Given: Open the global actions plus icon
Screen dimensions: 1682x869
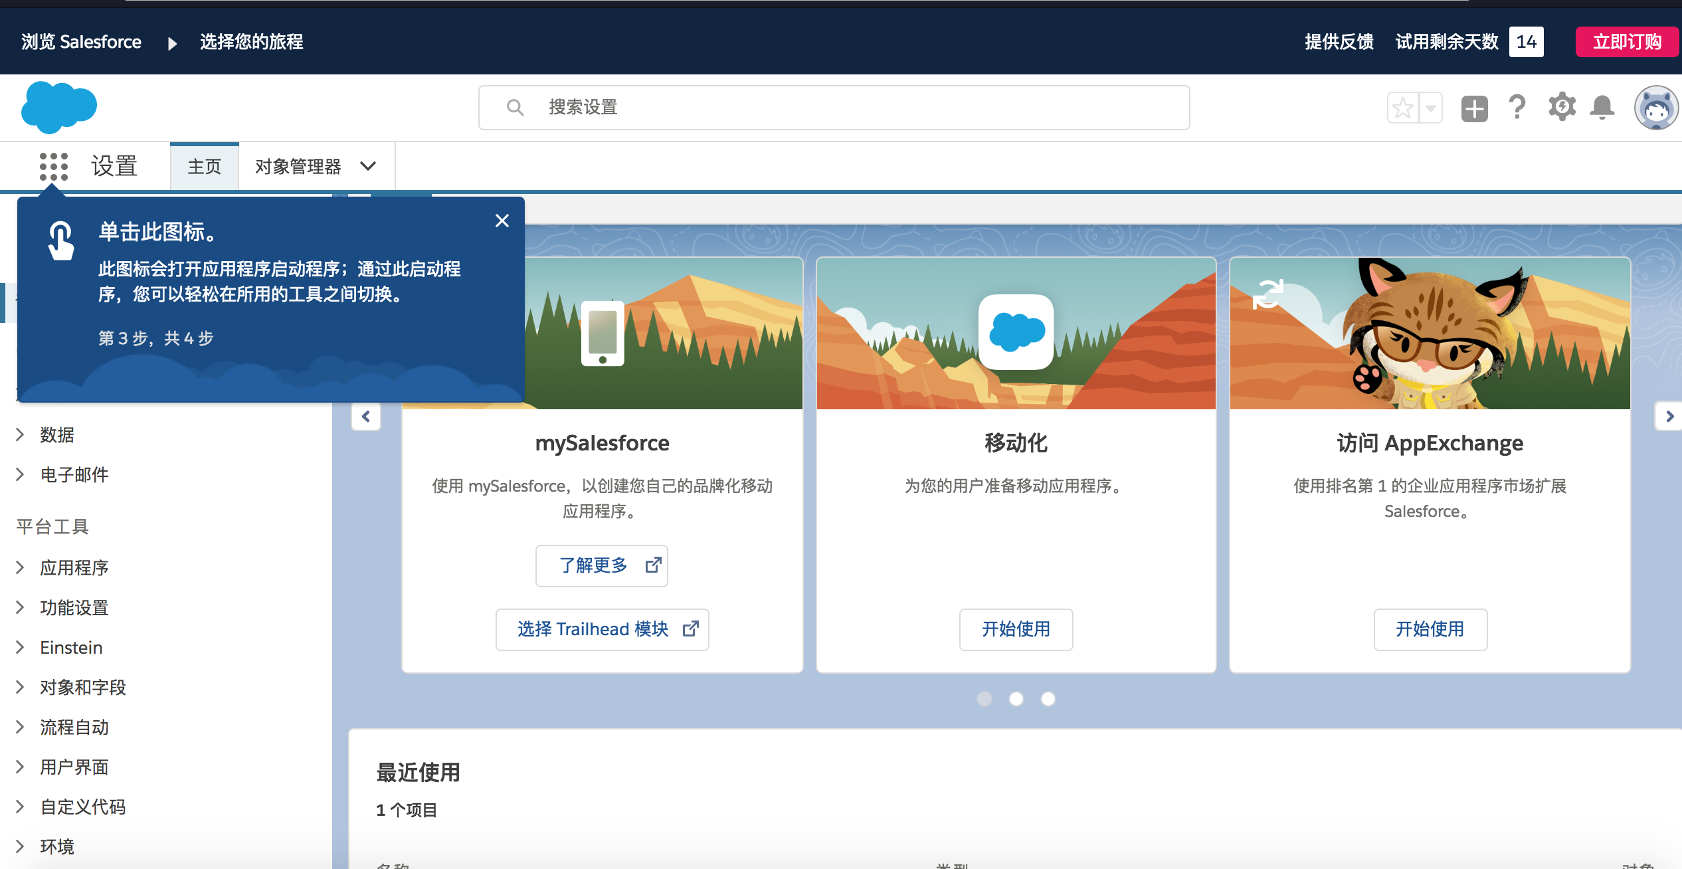Looking at the screenshot, I should pos(1474,108).
